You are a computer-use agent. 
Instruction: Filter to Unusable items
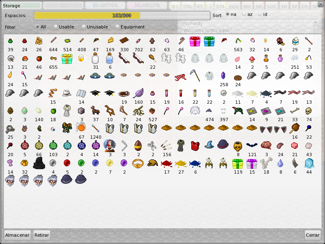(95, 27)
